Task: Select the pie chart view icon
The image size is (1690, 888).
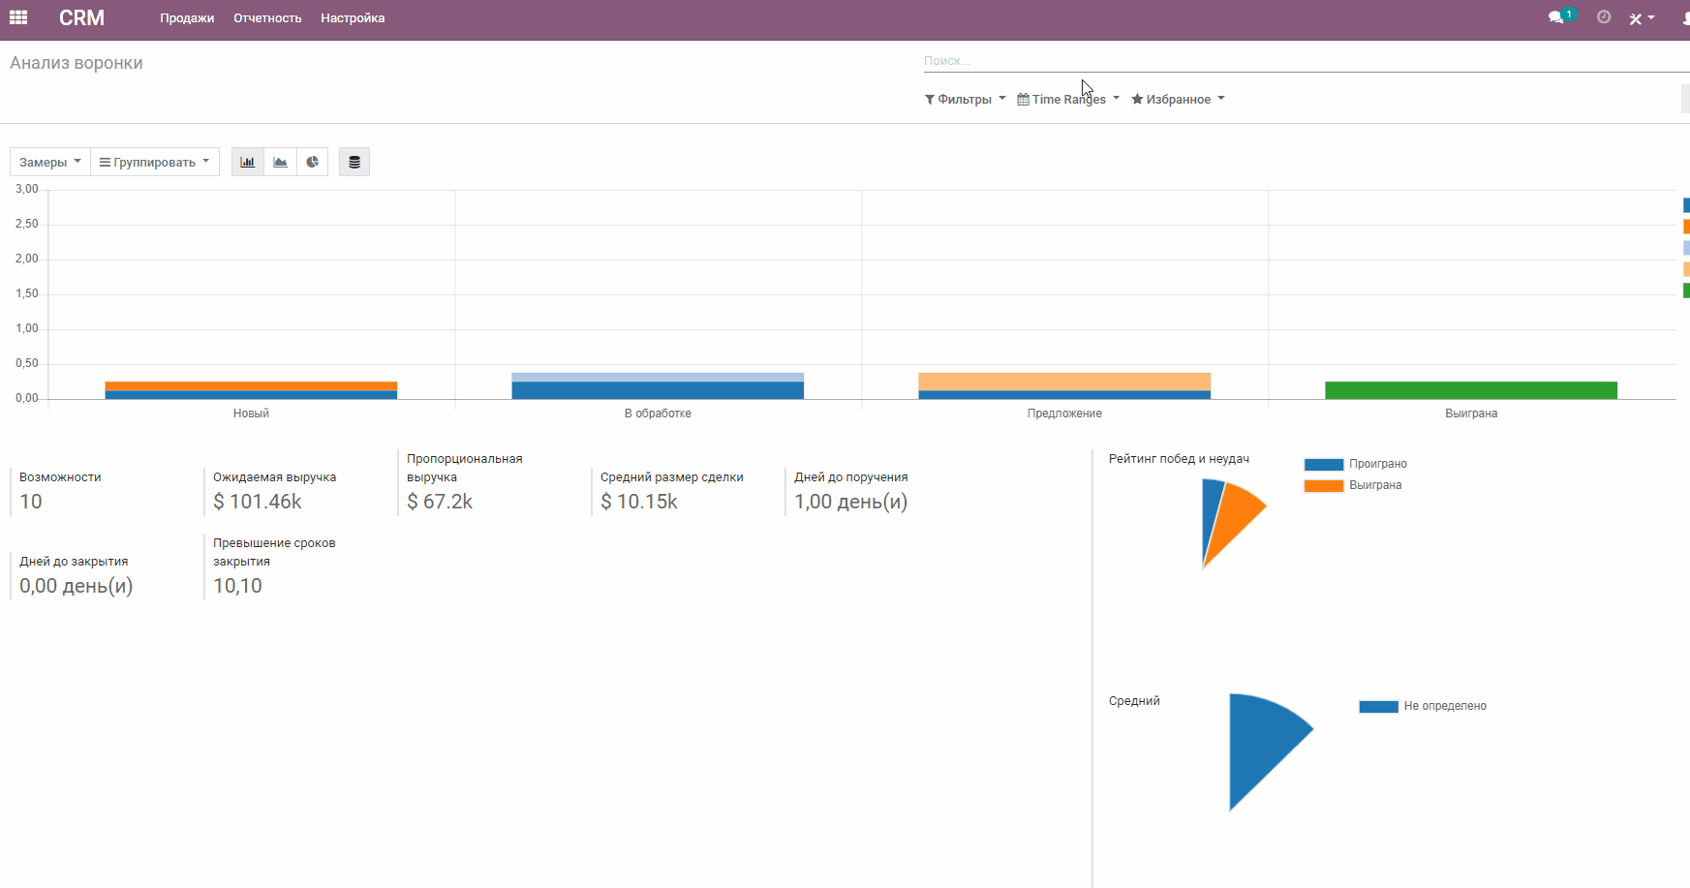Action: coord(312,162)
